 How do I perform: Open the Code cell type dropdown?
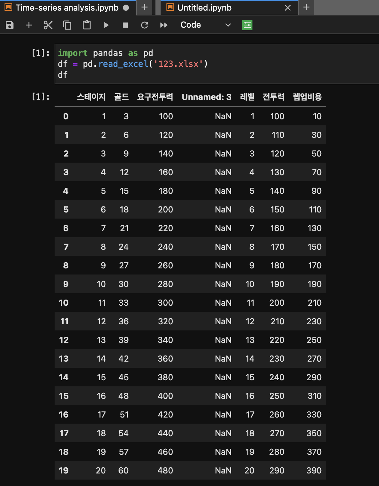click(x=206, y=25)
